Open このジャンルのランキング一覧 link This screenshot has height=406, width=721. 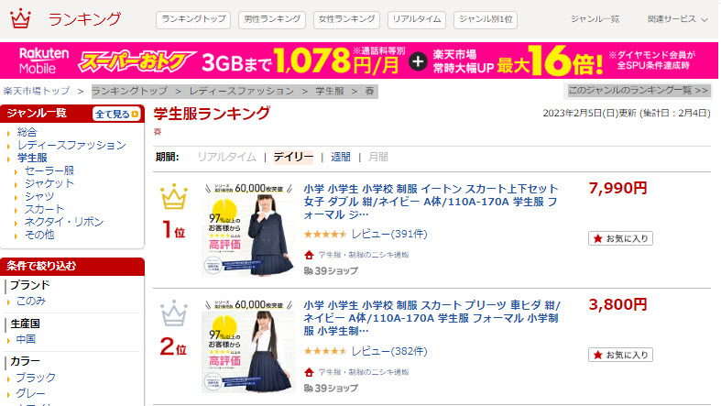(638, 91)
